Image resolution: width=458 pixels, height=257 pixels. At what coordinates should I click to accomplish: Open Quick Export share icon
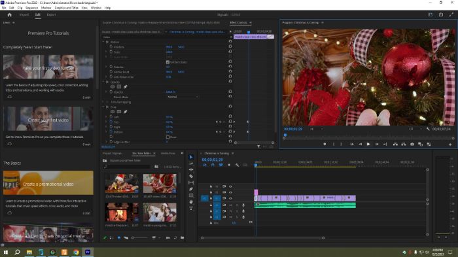coord(441,14)
